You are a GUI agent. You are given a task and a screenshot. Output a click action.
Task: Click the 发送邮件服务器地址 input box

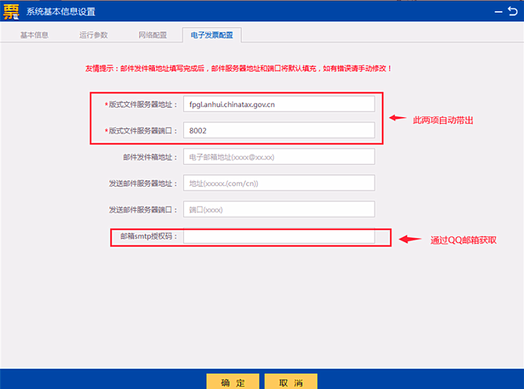(x=279, y=183)
